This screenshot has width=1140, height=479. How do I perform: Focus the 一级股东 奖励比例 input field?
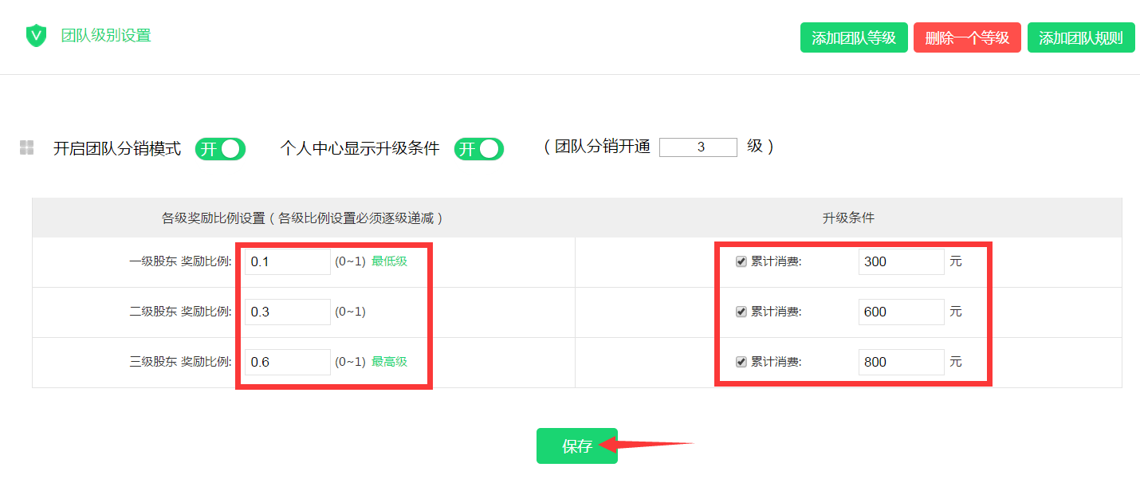[287, 261]
